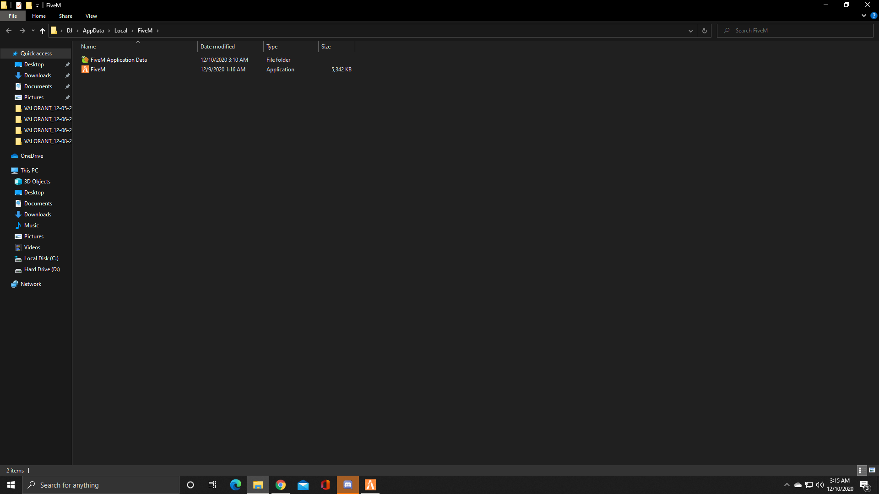The image size is (879, 494).
Task: Expand the ribbon with the chevron
Action: point(863,16)
